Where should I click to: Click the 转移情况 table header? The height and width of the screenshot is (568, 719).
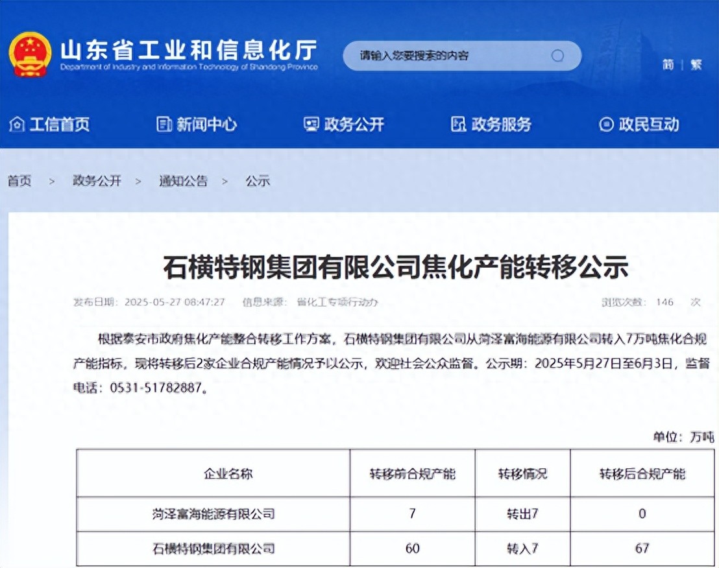point(523,473)
